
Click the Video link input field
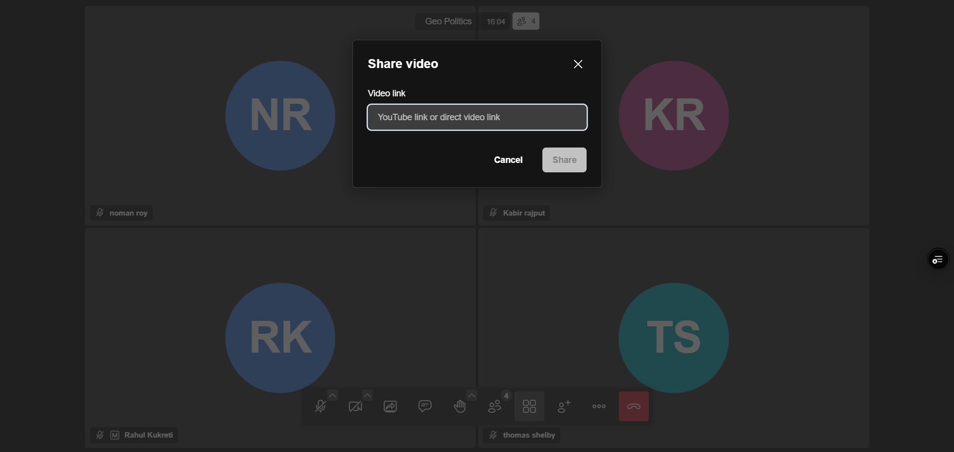tap(477, 117)
